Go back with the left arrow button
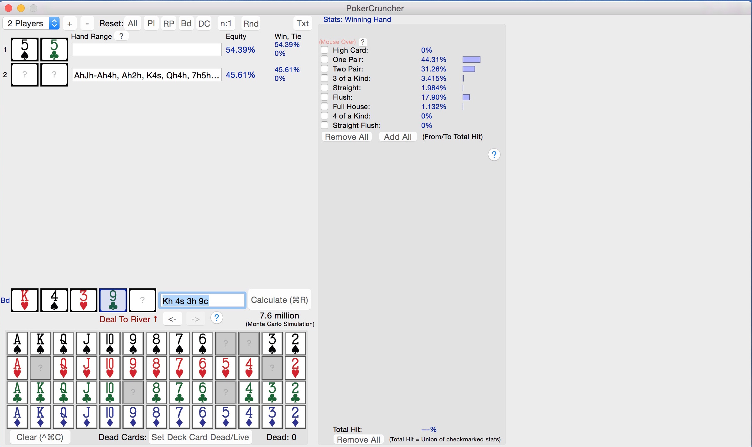Viewport: 752px width, 447px height. click(x=173, y=319)
